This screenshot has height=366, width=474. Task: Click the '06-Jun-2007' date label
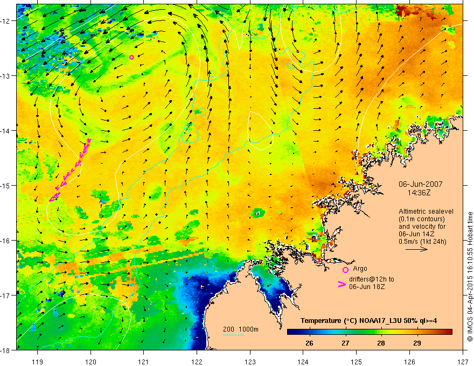(x=421, y=184)
